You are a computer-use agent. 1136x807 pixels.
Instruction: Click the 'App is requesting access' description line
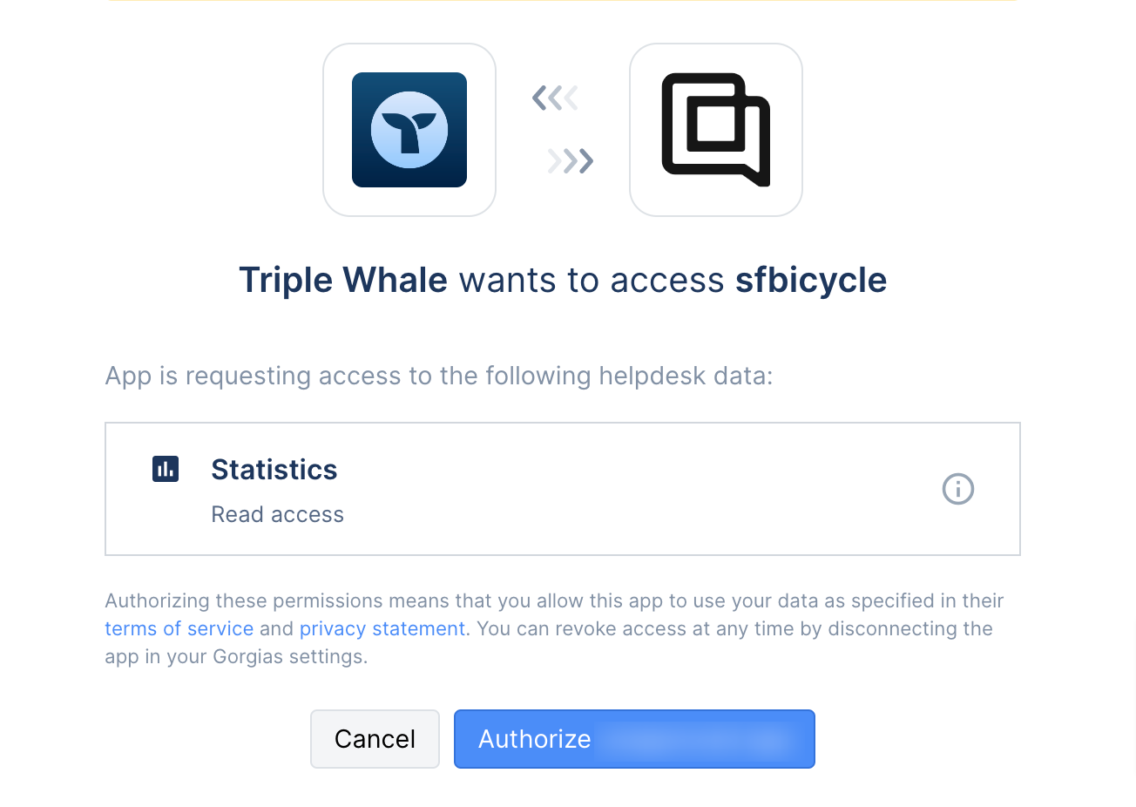tap(439, 376)
